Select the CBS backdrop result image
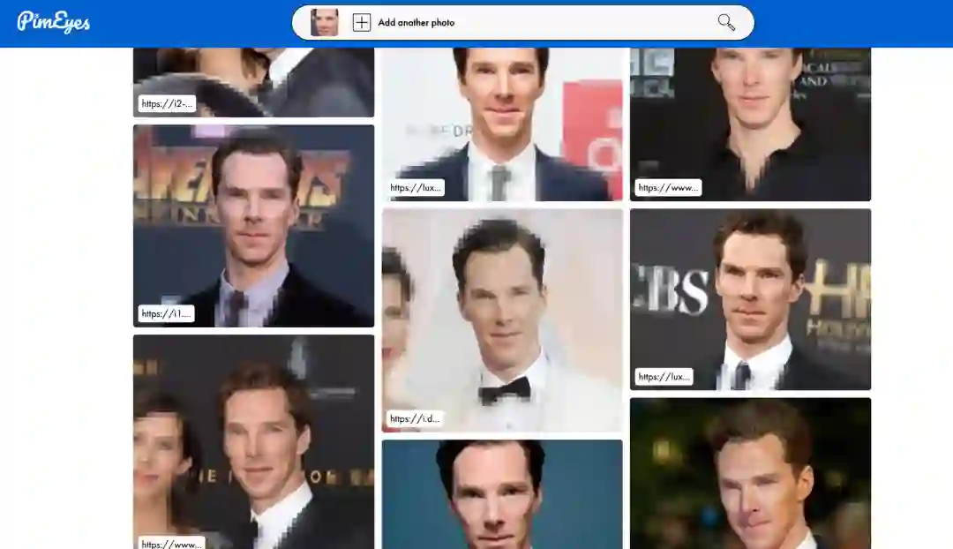This screenshot has width=953, height=549. (750, 299)
